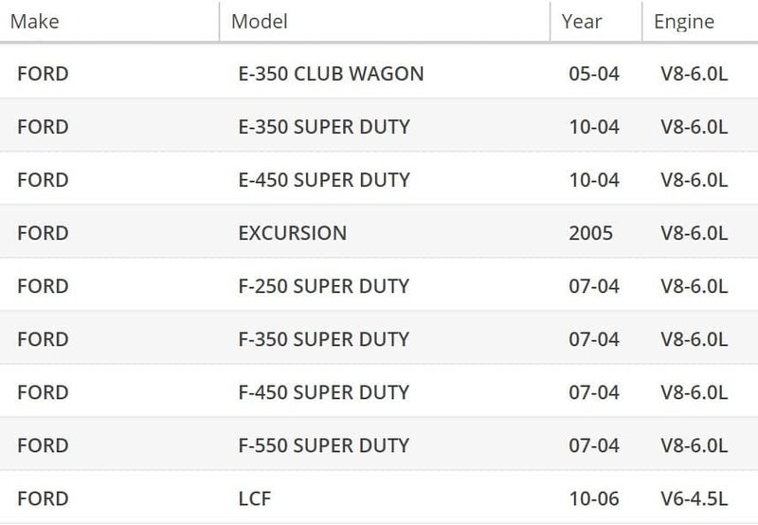
Task: Click FORD in the EXCURSION row
Action: tap(43, 233)
